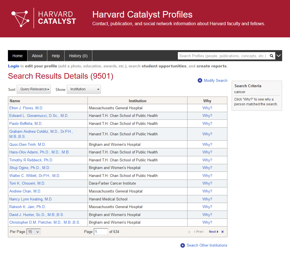Open the Show Institution dropdown
Image resolution: width=290 pixels, height=263 pixels.
84,89
